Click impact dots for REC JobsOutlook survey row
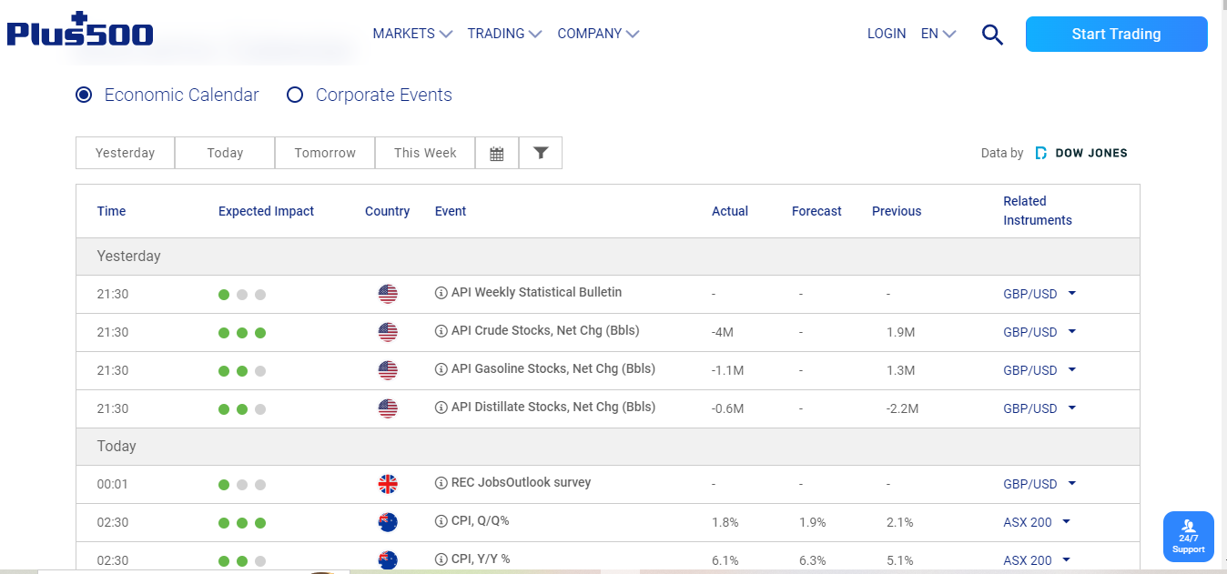Screen dimensions: 1227x574 [242, 485]
